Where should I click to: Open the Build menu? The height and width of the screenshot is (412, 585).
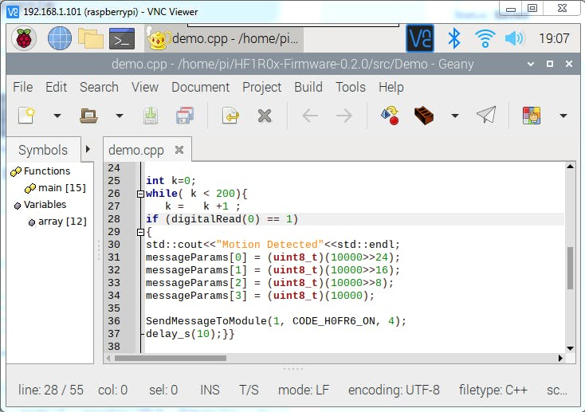click(308, 87)
